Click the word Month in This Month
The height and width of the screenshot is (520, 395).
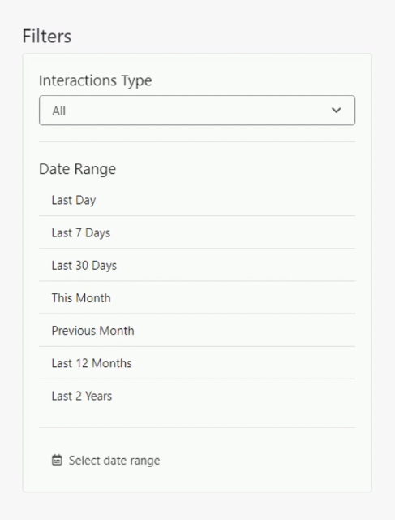click(93, 298)
